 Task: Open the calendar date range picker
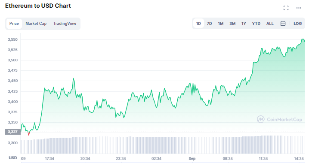[x=283, y=24]
